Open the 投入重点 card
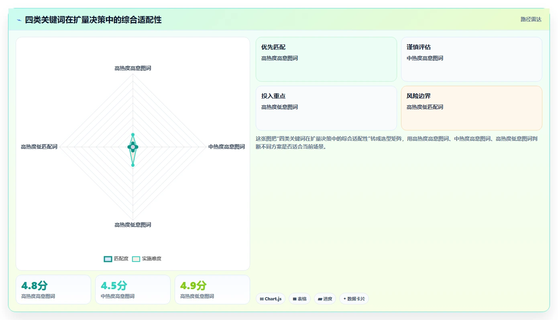The image size is (558, 320). (326, 108)
